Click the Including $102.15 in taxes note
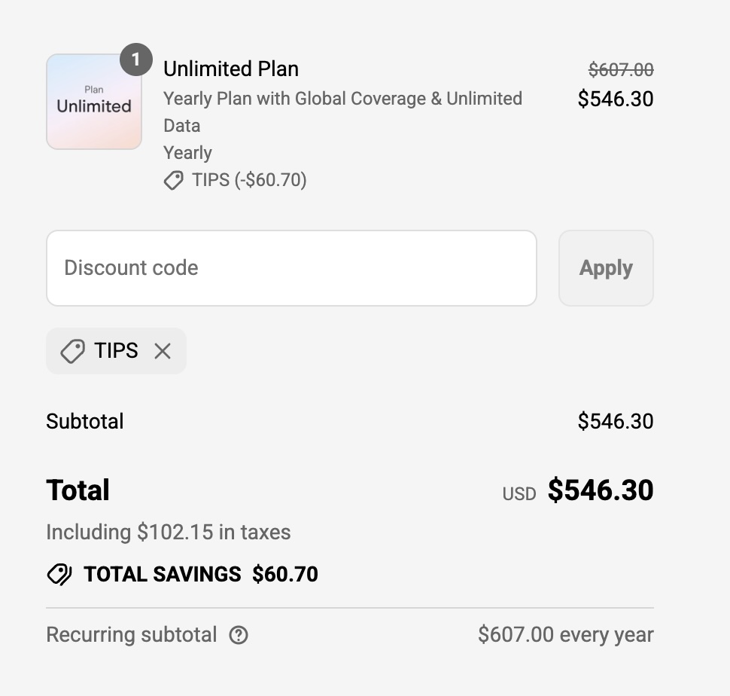Screen dimensions: 730x696 click(169, 532)
